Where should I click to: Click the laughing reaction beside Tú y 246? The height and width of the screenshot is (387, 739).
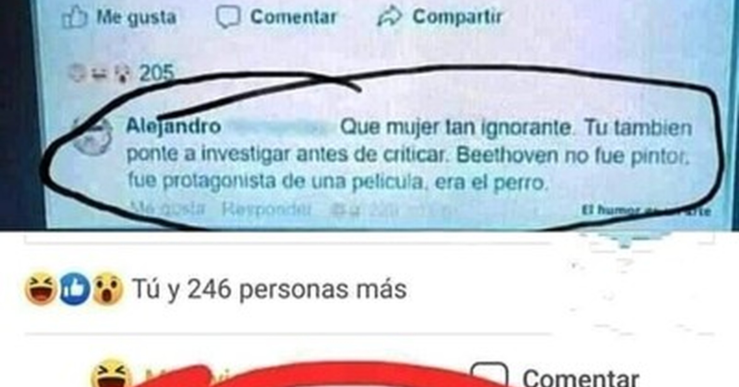41,289
